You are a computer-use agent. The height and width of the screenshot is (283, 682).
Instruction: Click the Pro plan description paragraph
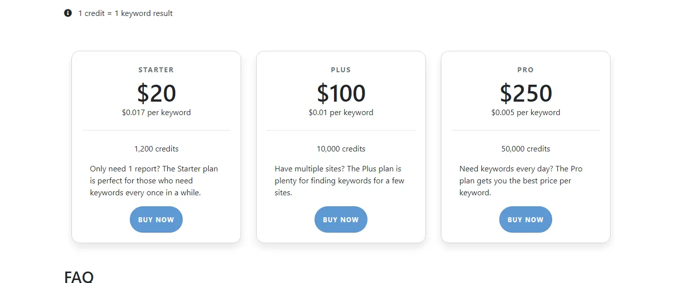pyautogui.click(x=521, y=181)
